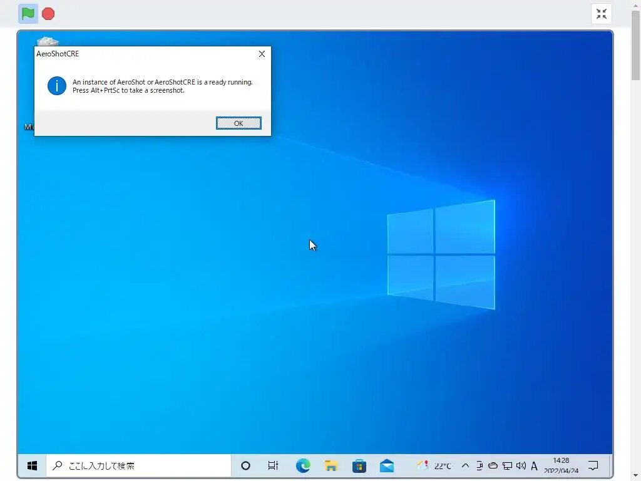Open the volume control speaker icon

[x=521, y=465]
